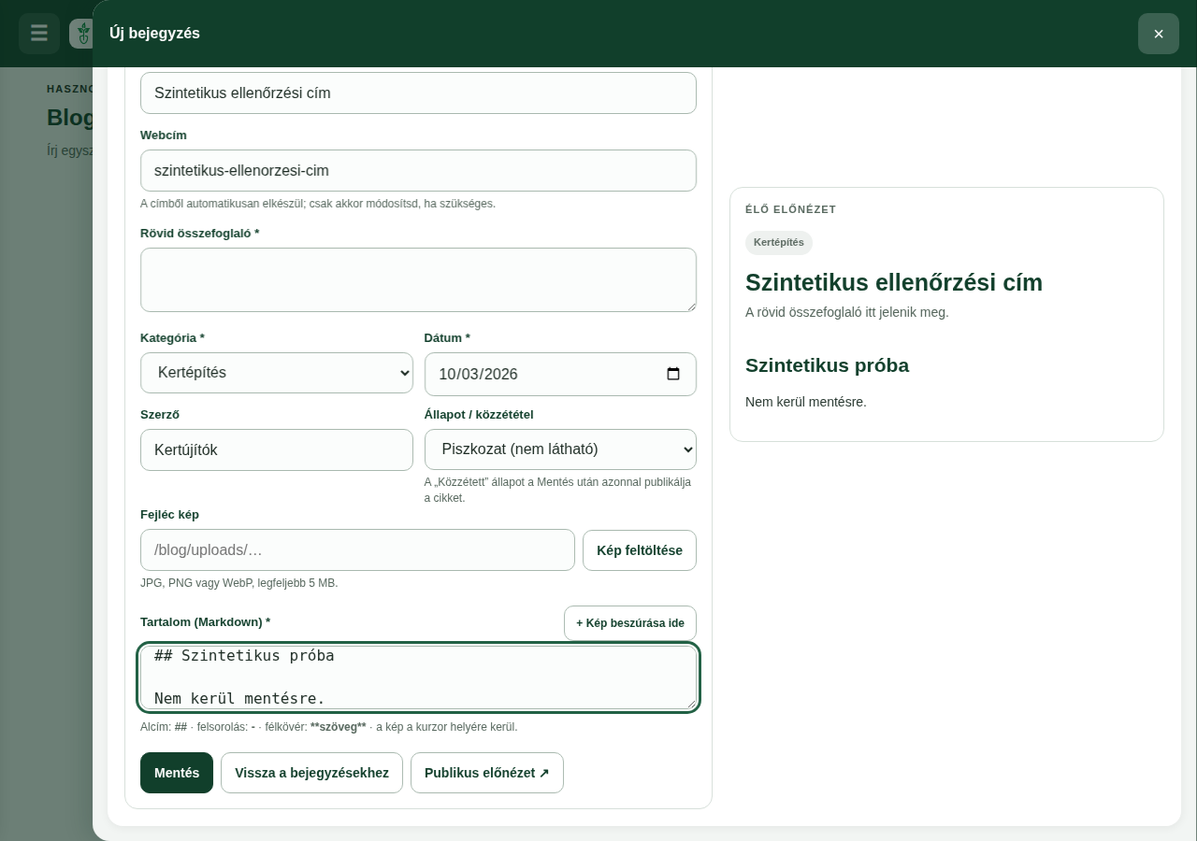Click the Tartalom (Markdown) * label

point(206,622)
